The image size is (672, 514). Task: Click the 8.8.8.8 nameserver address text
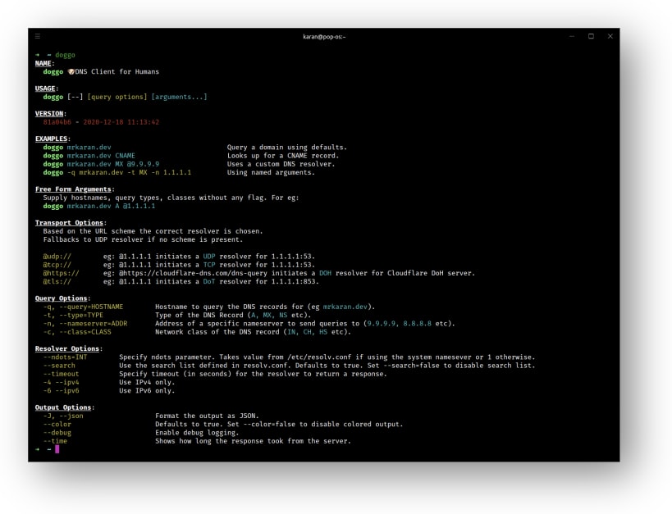(417, 323)
